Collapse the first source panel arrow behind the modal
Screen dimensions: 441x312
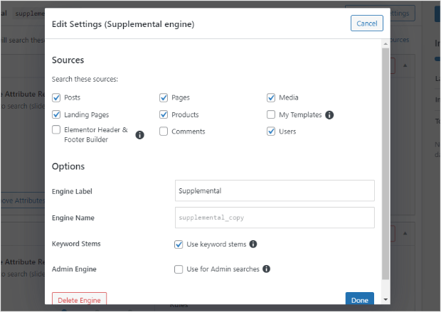405,65
